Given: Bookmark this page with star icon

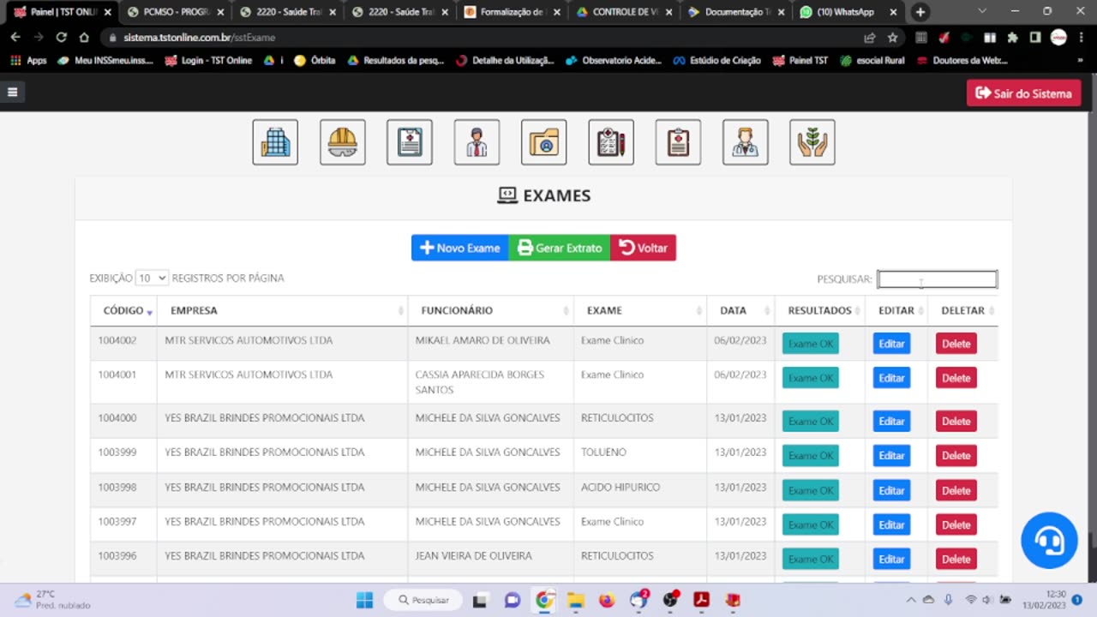Looking at the screenshot, I should click(892, 38).
